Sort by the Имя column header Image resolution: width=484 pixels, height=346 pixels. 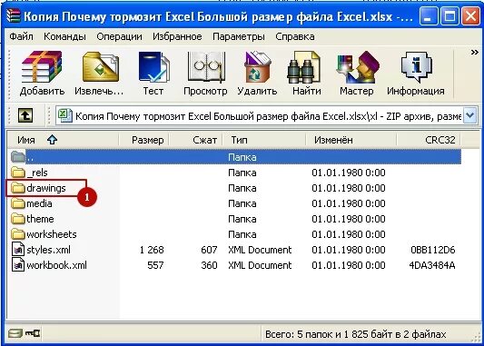point(63,140)
